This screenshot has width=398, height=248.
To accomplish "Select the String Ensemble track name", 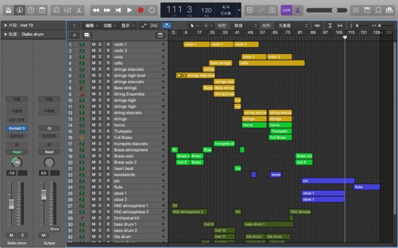I will click(x=129, y=94).
